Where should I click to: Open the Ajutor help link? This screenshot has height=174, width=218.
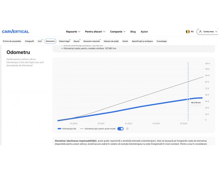[144, 32]
